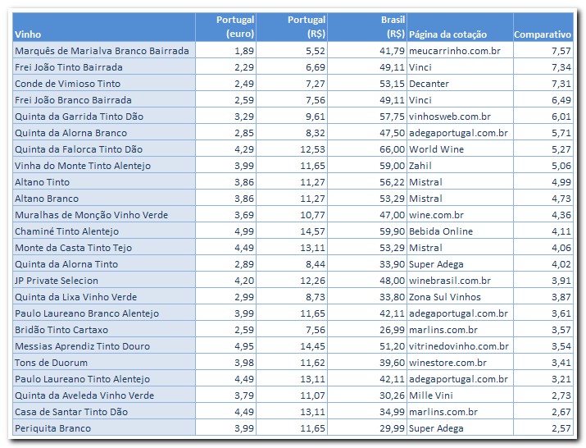
Task: Click the 5,52 Portugal R$ cell
Action: (x=292, y=50)
